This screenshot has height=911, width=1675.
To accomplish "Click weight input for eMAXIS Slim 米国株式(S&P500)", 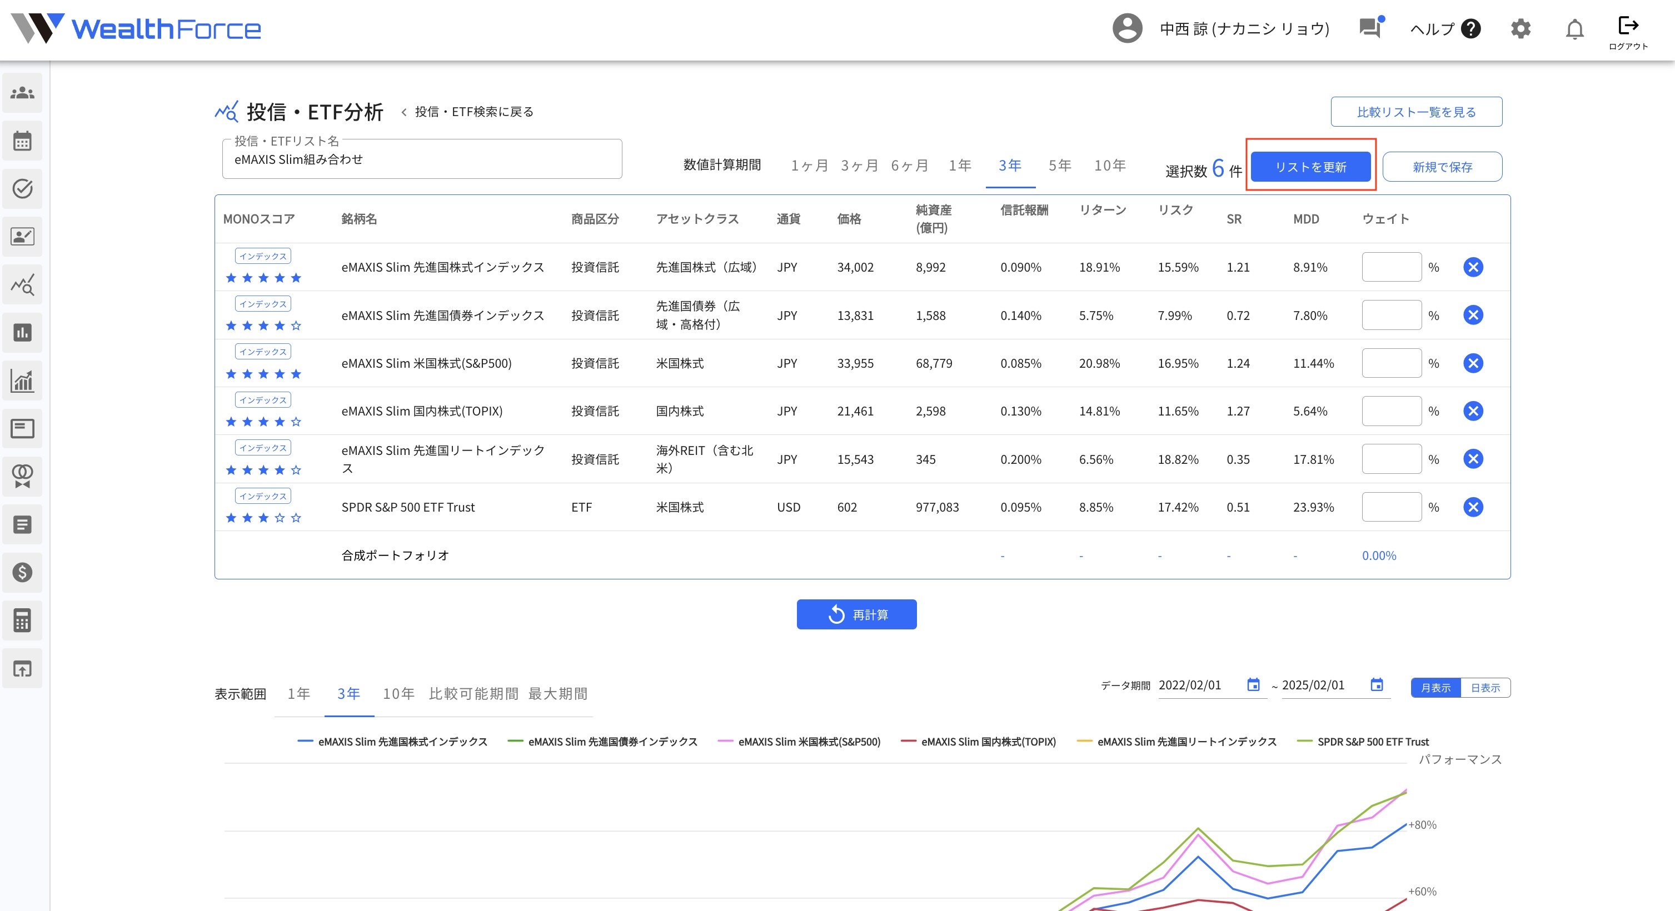I will (x=1392, y=363).
